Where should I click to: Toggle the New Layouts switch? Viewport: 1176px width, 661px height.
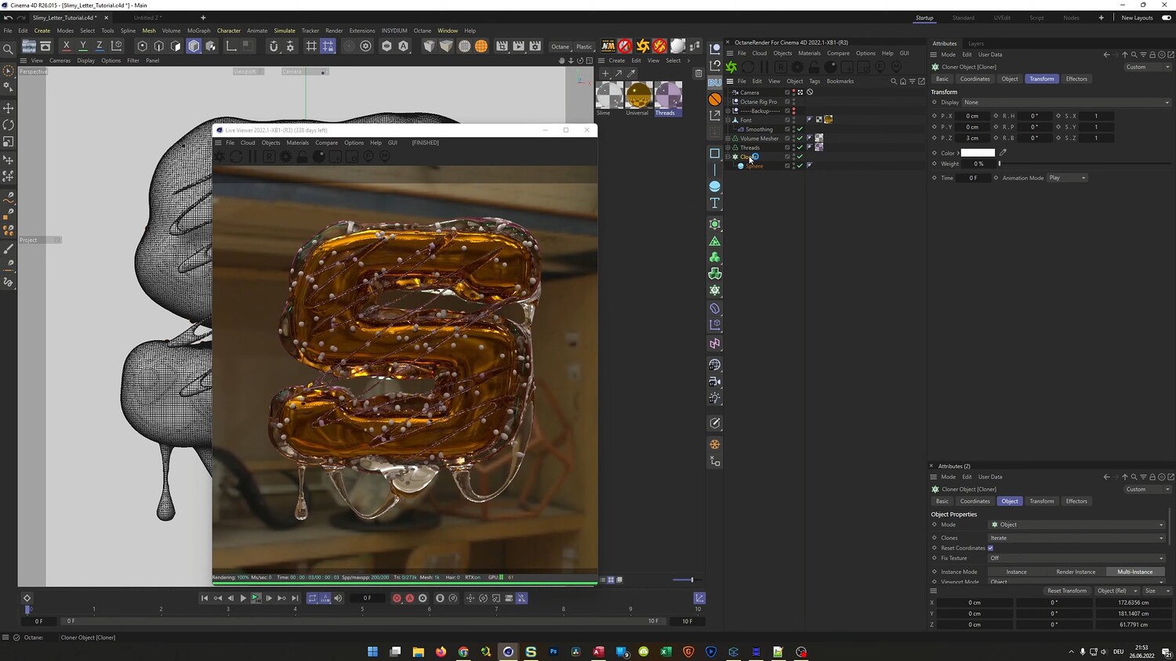pyautogui.click(x=1167, y=18)
